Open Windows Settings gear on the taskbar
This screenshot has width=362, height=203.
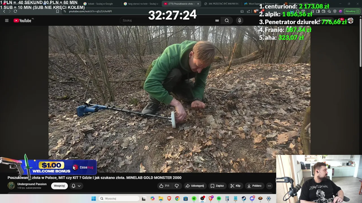click(269, 198)
